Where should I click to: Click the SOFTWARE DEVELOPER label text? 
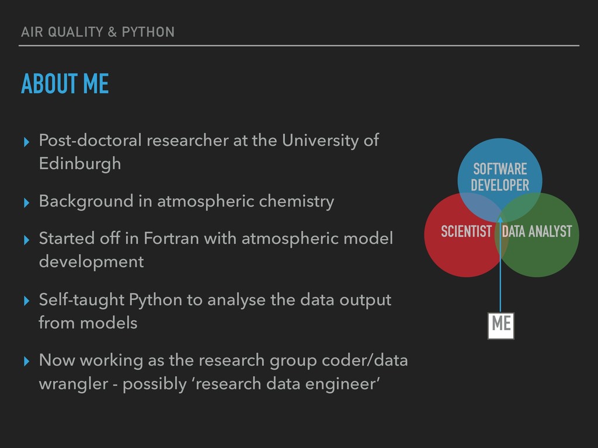click(500, 177)
